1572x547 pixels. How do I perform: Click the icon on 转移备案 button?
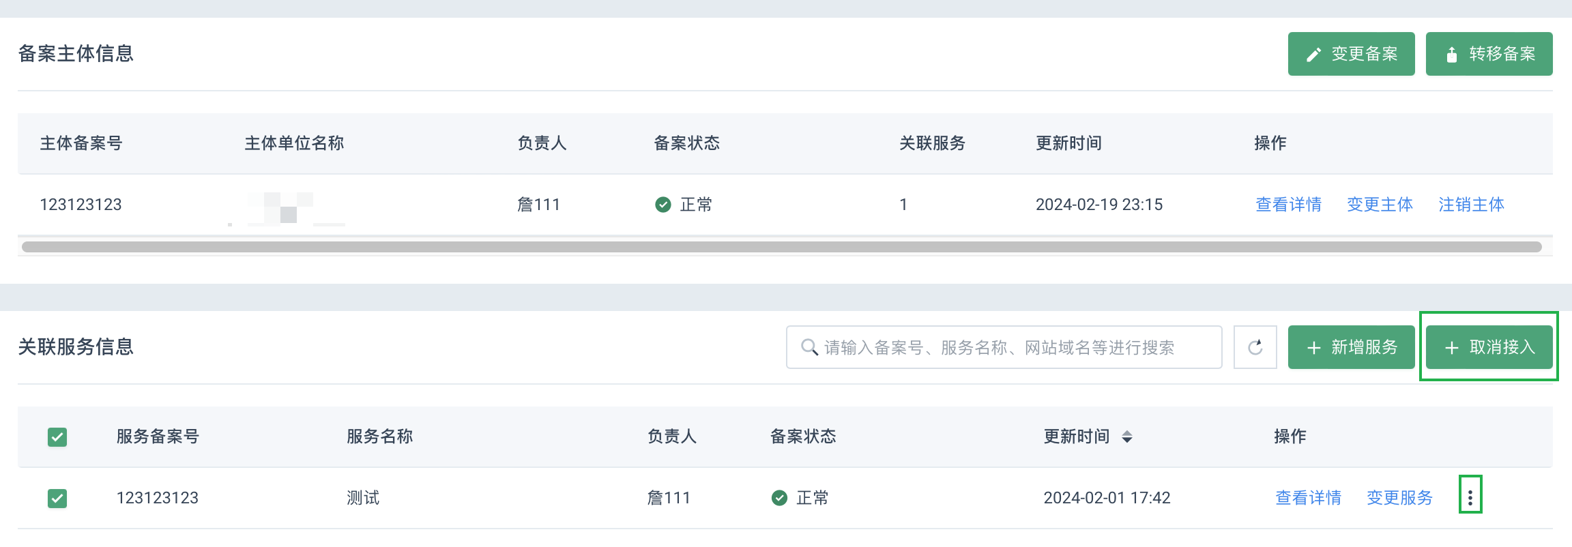click(x=1451, y=55)
